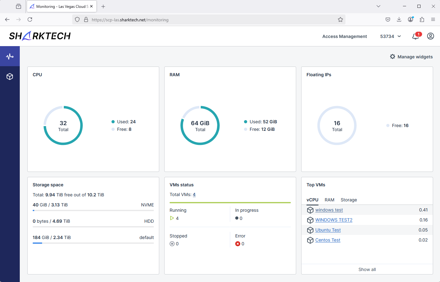The image size is (440, 282).
Task: Open Manage widgets via the gear icon
Action: (393, 57)
